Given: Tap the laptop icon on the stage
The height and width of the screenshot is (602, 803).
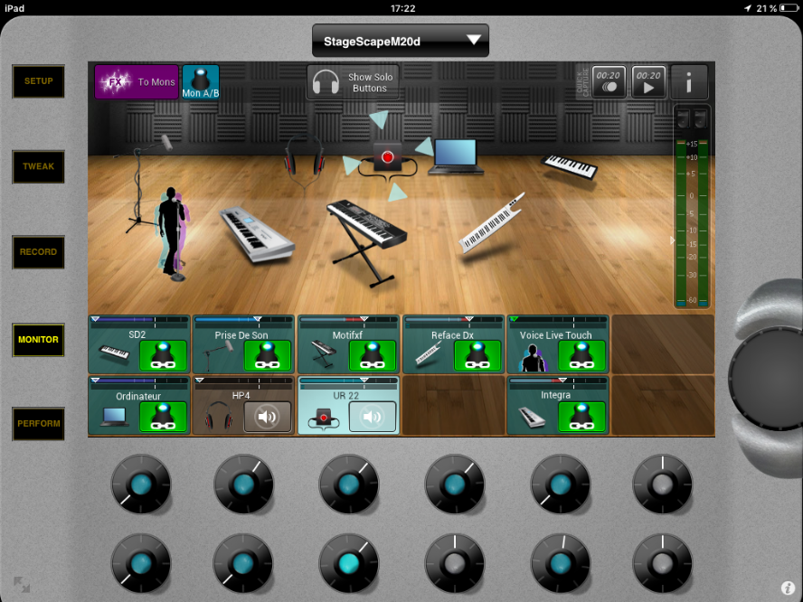Looking at the screenshot, I should coord(456,155).
